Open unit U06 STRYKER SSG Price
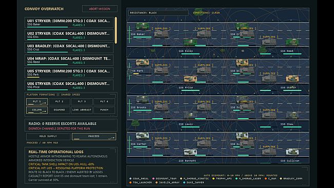This screenshot has height=188, width=334. (69, 85)
